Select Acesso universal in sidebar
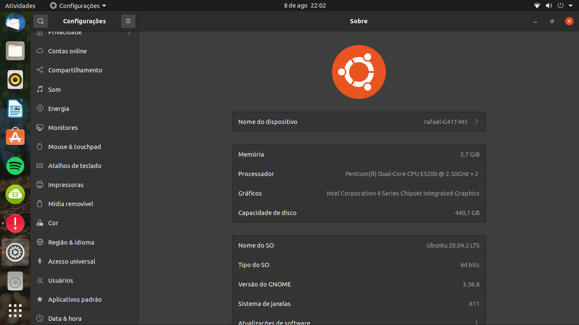The image size is (579, 325). coord(84,261)
